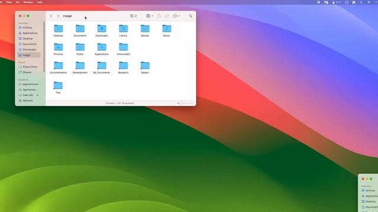Select the Papers folder alias
The image size is (378, 212).
pyautogui.click(x=145, y=68)
